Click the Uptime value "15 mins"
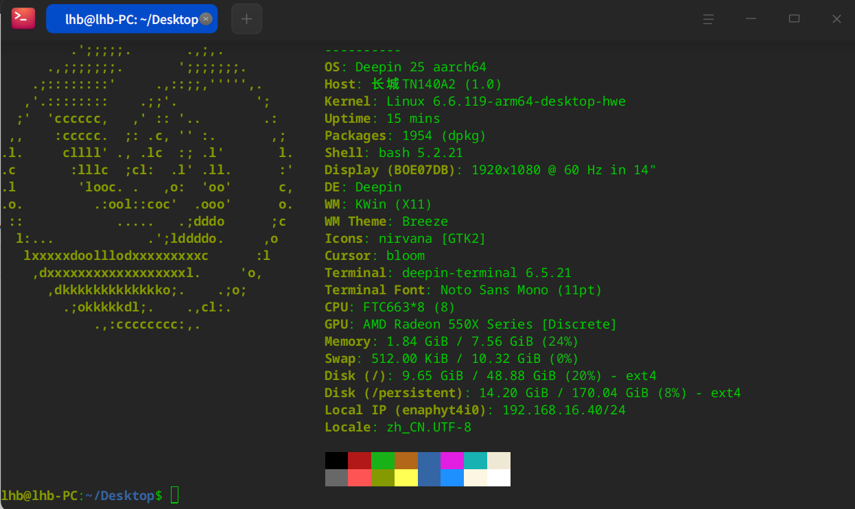Image resolution: width=855 pixels, height=509 pixels. coord(413,119)
